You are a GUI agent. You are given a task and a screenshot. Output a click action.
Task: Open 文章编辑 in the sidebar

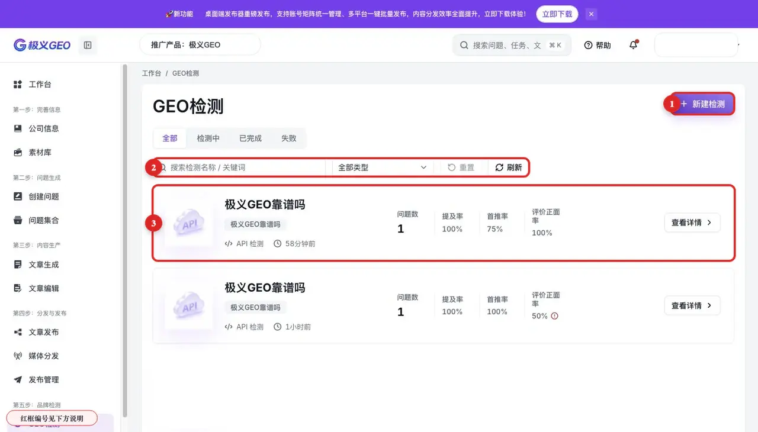point(44,288)
